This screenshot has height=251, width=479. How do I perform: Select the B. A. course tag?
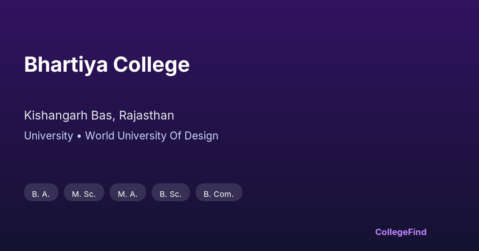tap(41, 194)
